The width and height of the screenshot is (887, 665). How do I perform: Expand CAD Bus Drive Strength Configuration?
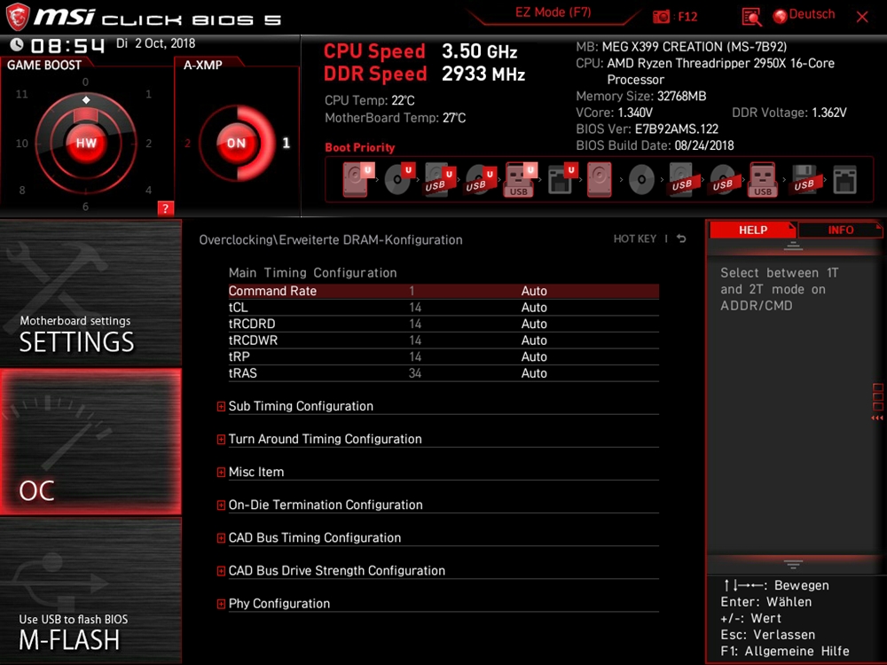(221, 570)
